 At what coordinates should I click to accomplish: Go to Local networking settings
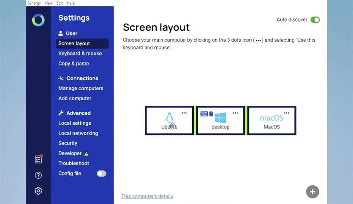coord(78,133)
